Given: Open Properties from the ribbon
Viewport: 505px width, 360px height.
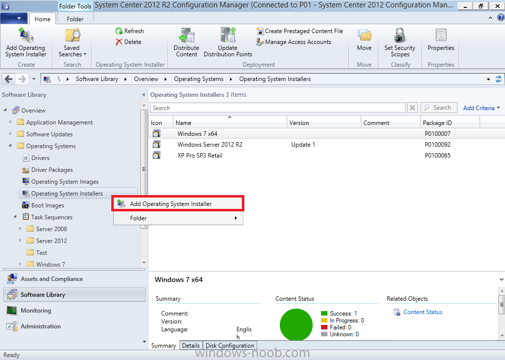Looking at the screenshot, I should coord(441,40).
